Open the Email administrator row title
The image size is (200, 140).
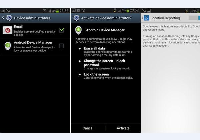(x=18, y=27)
